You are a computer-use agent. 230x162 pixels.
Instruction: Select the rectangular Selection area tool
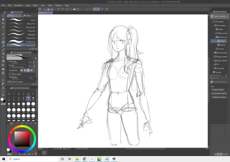pos(3,31)
